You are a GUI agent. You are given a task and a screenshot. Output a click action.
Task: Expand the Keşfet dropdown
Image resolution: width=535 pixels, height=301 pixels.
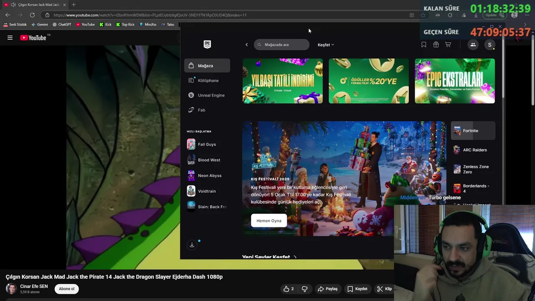tap(326, 45)
